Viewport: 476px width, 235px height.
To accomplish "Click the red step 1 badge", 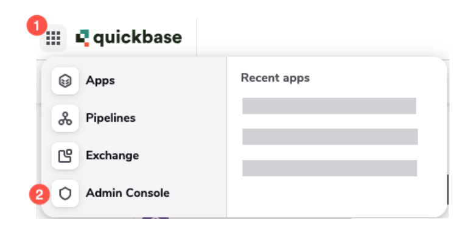I will coord(37,26).
